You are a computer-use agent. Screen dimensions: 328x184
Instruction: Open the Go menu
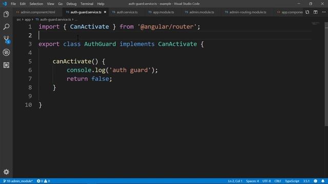60,4
